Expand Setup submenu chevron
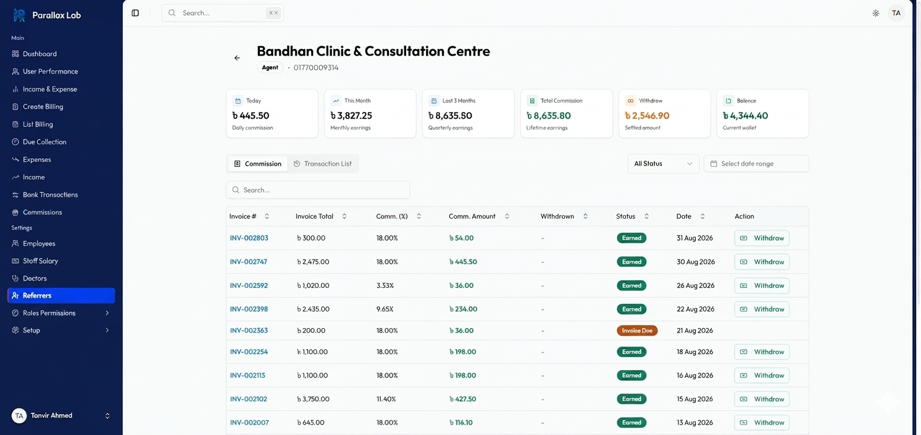 pyautogui.click(x=107, y=331)
